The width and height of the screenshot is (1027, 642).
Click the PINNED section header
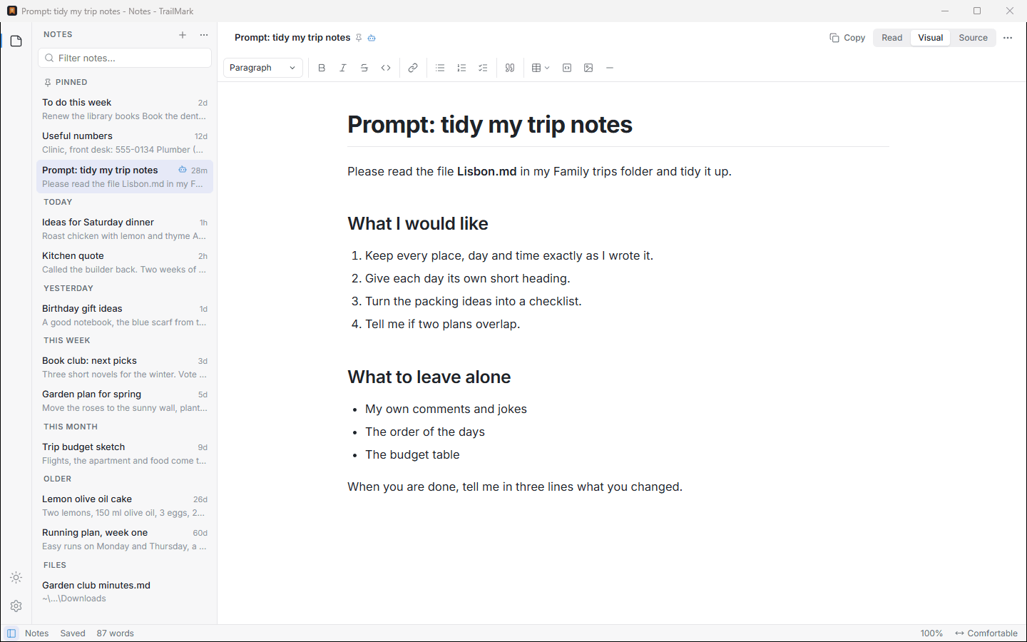(x=66, y=82)
